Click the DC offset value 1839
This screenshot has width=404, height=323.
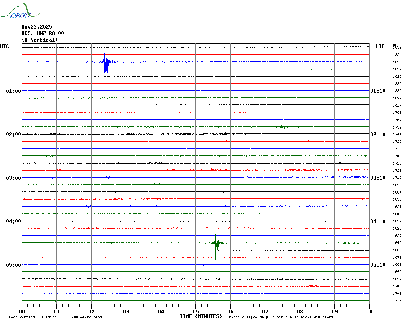coord(397,91)
